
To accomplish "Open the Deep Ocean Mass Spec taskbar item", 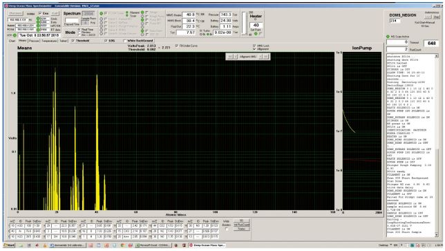I will pos(207,245).
